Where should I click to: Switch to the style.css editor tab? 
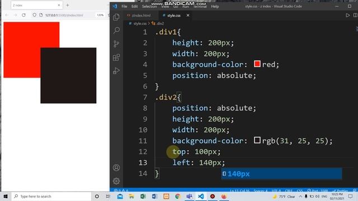(x=174, y=16)
